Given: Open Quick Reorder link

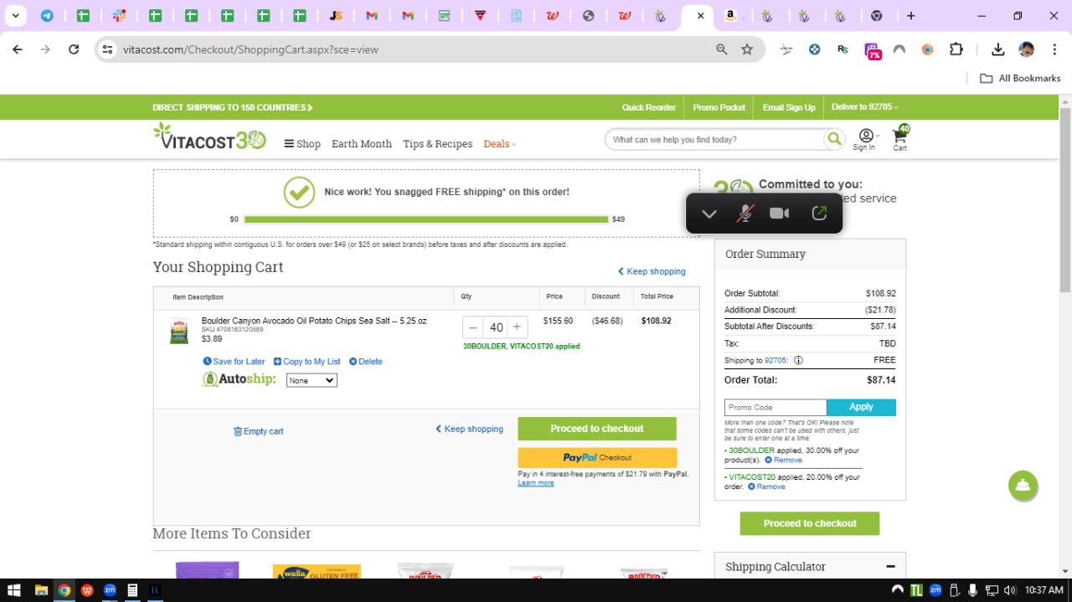Looking at the screenshot, I should click(648, 107).
